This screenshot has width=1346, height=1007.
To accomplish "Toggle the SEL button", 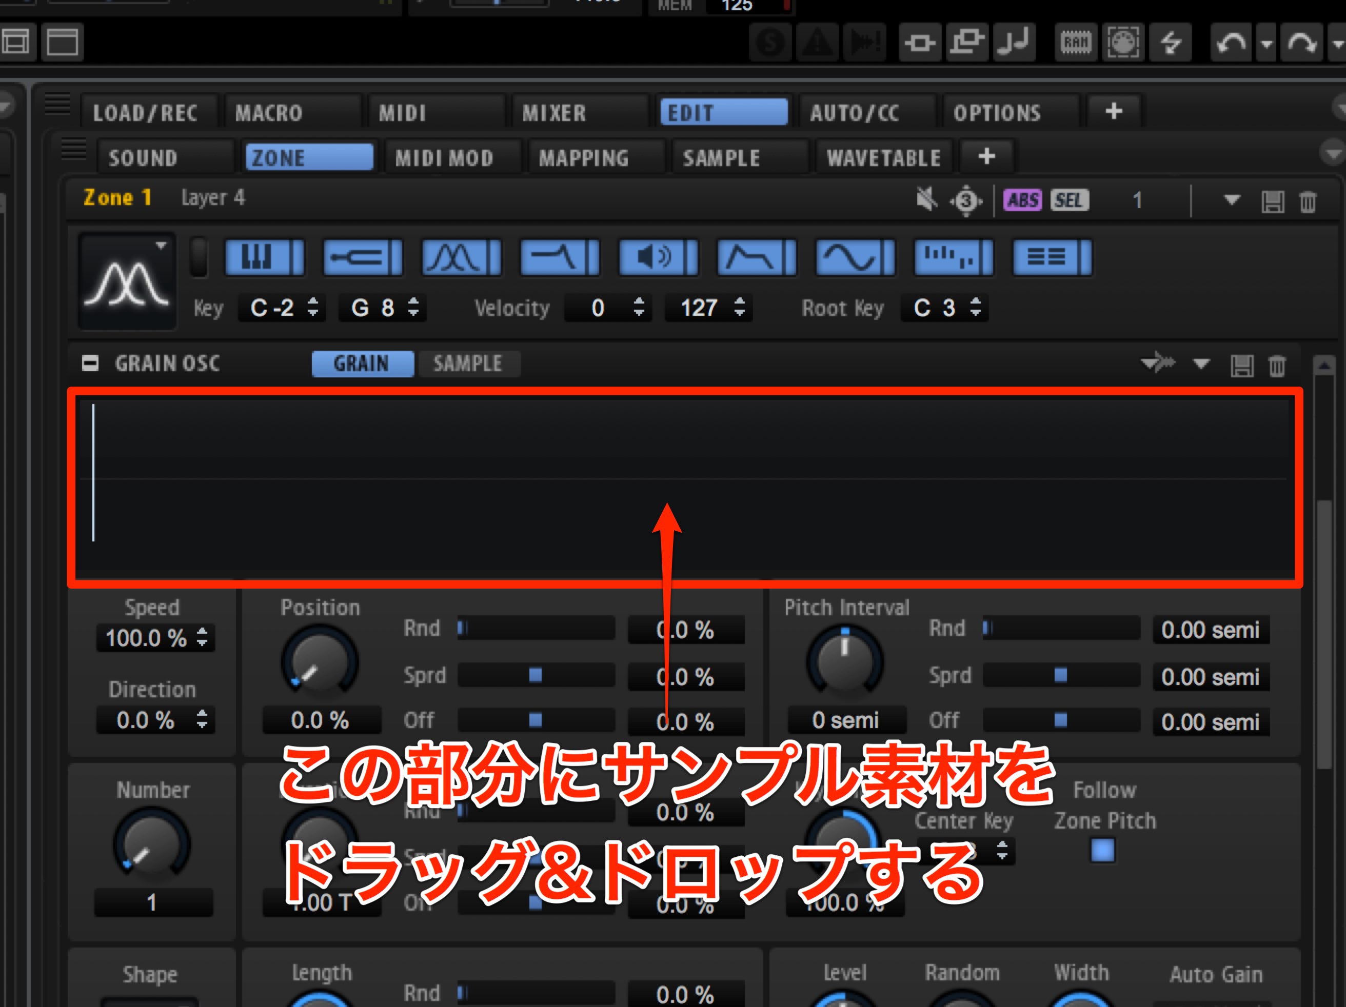I will (1069, 200).
